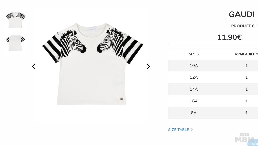This screenshot has height=146, width=258.
Task: Pick the 16A size row
Action: (213, 101)
